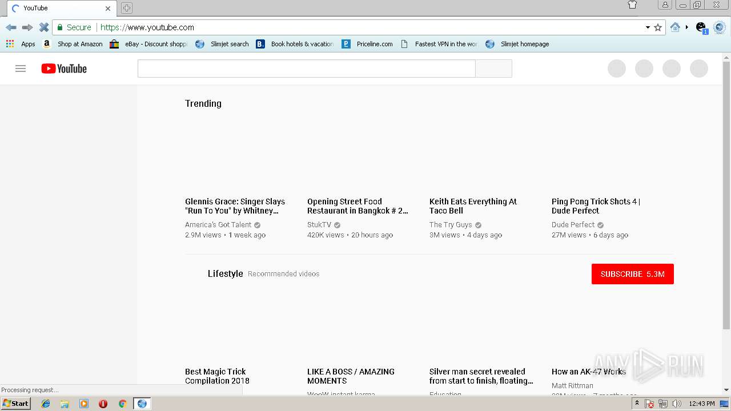Open the Windows Start menu

tap(15, 403)
